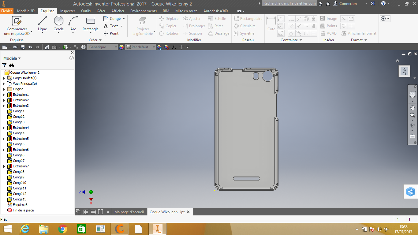
Task: Select the Rectangulaire pattern tool
Action: [248, 19]
